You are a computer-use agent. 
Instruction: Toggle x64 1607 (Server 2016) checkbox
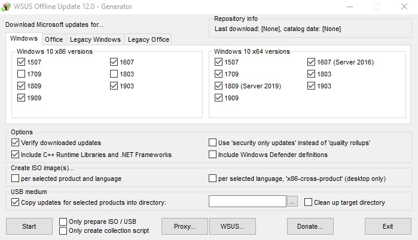click(311, 62)
